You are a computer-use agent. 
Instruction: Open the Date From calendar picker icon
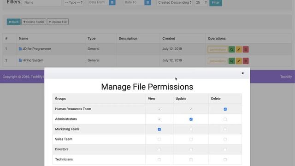tap(112, 2)
